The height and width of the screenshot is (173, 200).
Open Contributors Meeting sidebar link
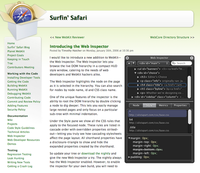21,67
